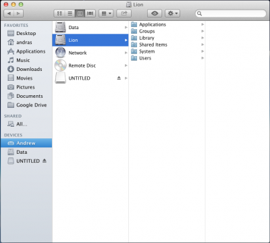Select All... under Shared

pos(26,124)
